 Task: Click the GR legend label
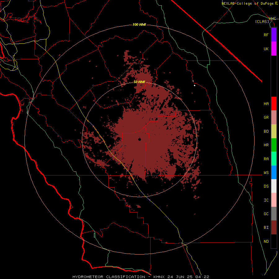(266, 117)
